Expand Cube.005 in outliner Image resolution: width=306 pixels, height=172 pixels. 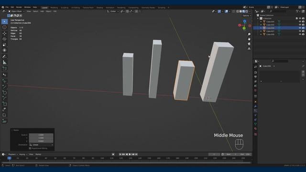point(261,25)
